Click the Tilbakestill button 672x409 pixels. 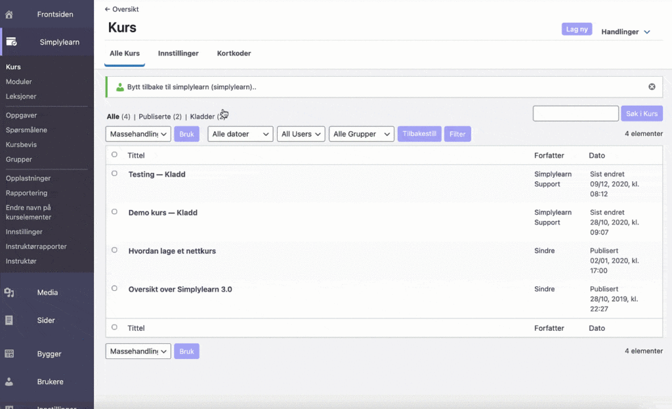[x=419, y=134]
